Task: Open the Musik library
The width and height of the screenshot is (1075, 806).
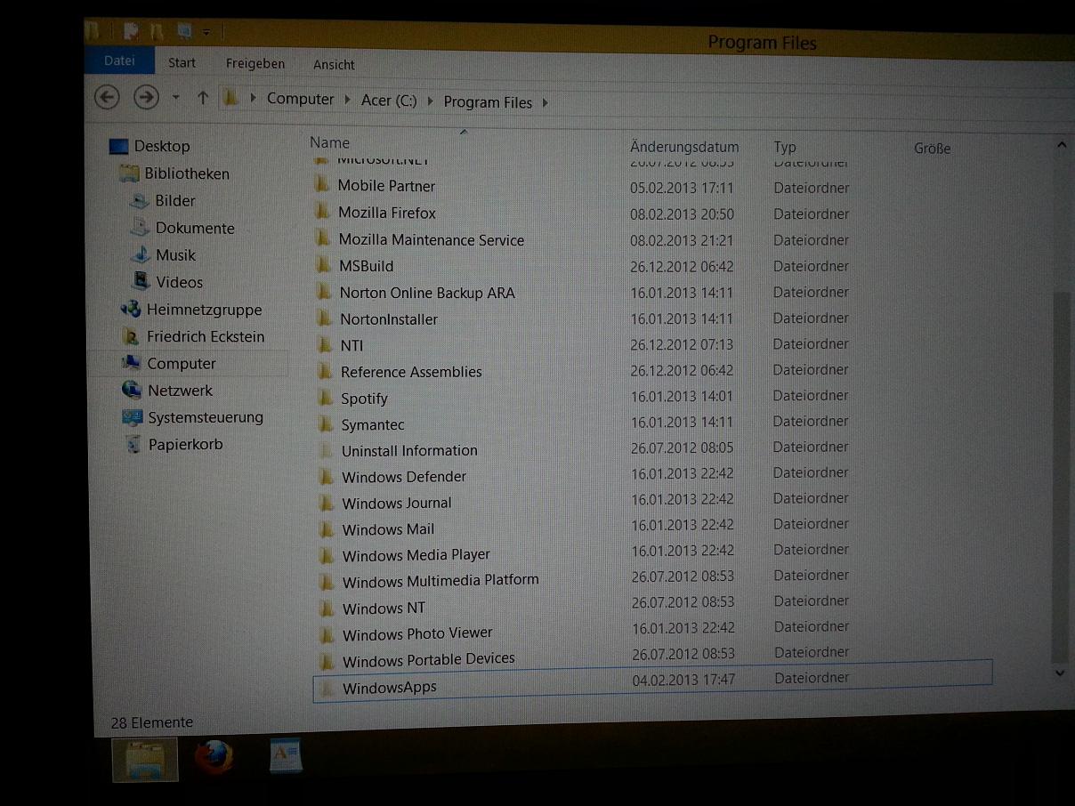Action: tap(175, 255)
